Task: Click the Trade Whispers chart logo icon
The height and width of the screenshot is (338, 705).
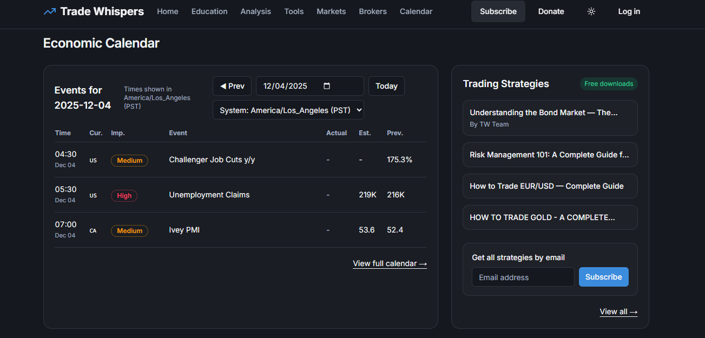Action: [49, 11]
